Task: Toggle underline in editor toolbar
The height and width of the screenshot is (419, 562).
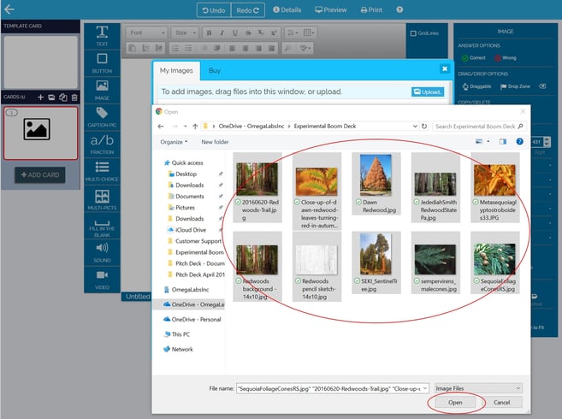Action: click(x=234, y=32)
